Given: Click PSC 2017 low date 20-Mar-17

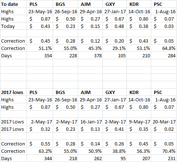Looking at the screenshot, I should (164, 122).
